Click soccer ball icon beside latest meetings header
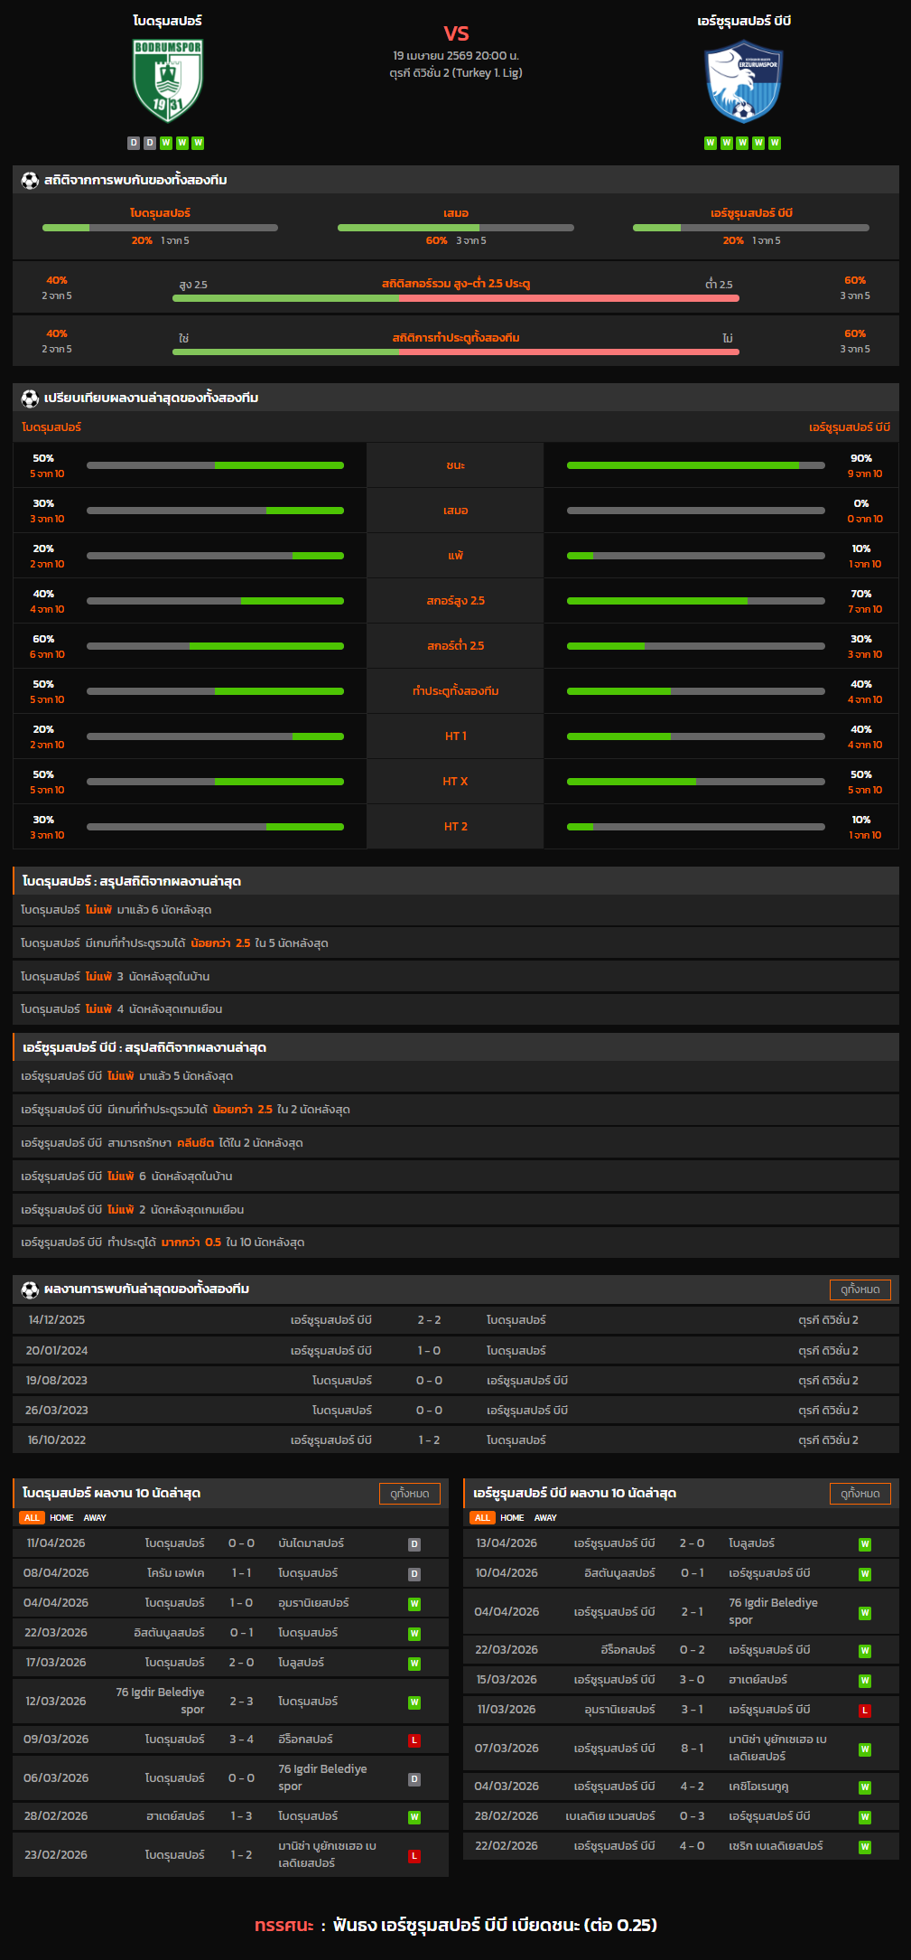 click(30, 1289)
